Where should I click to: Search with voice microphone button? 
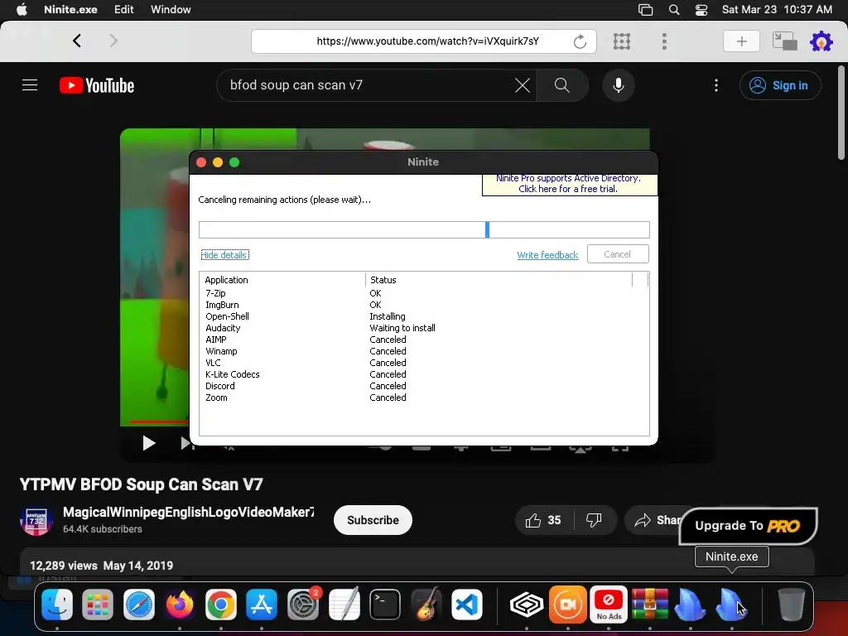click(x=618, y=85)
